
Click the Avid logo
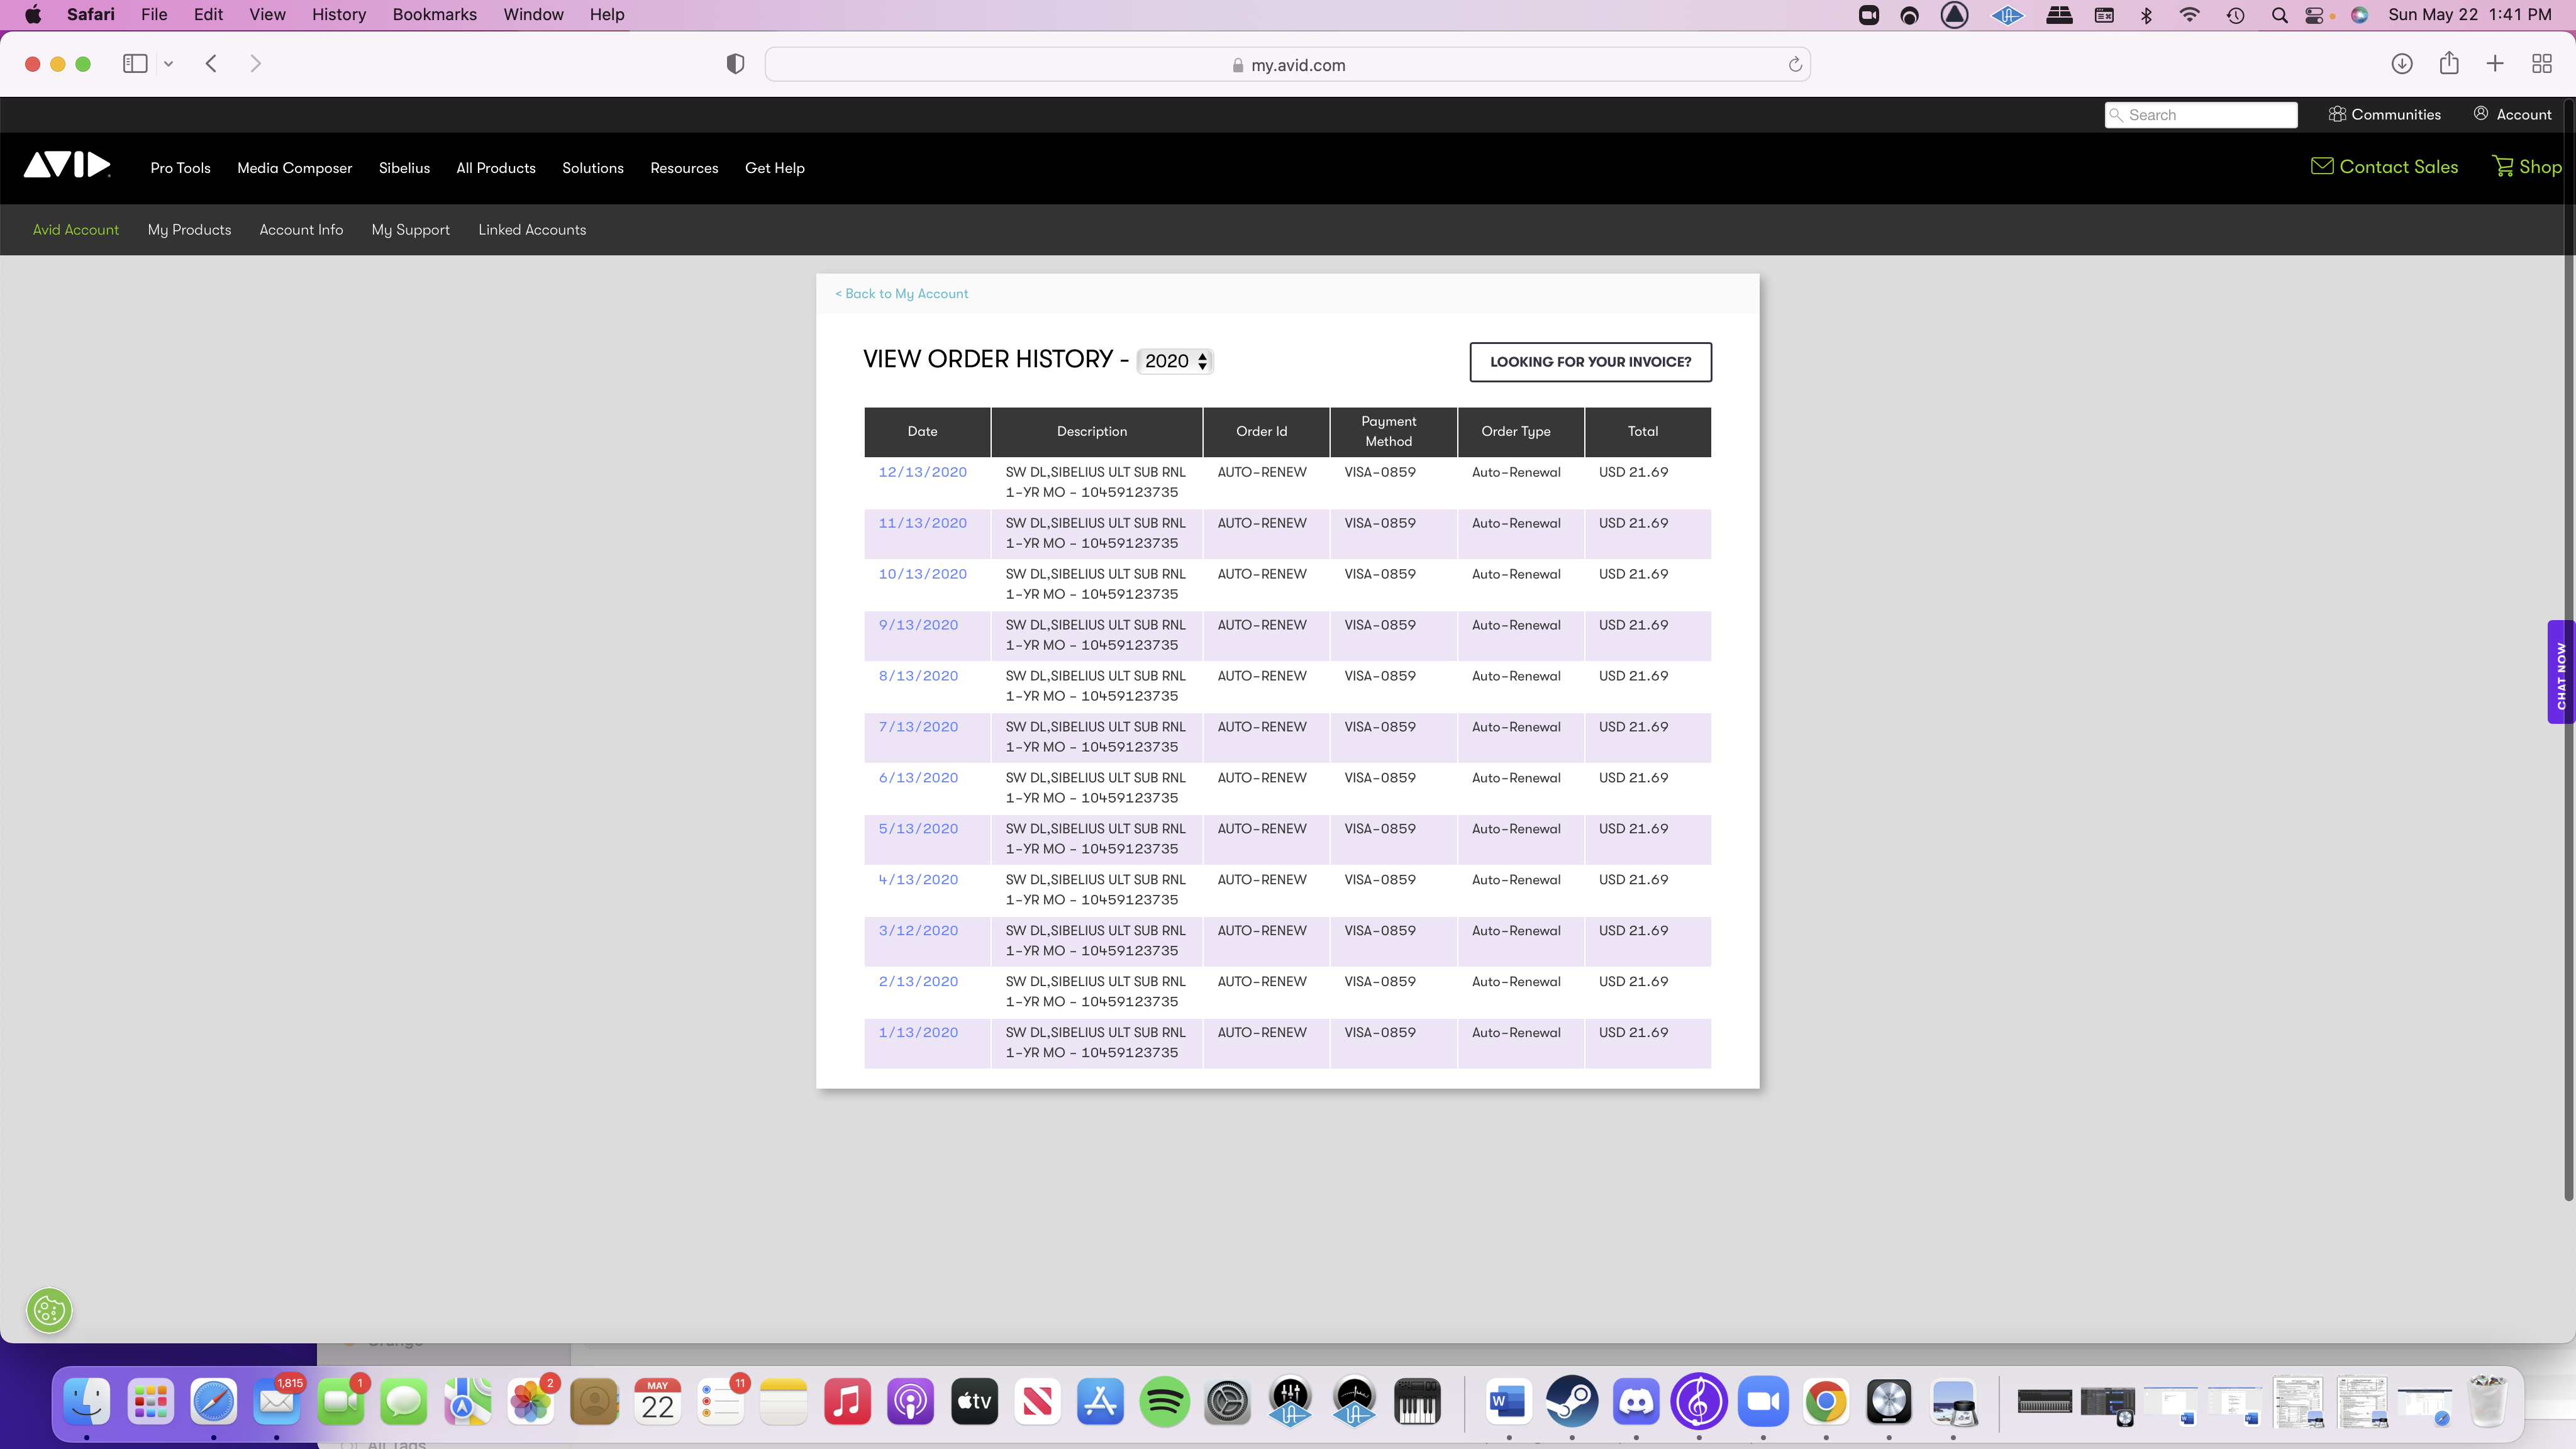[x=67, y=165]
